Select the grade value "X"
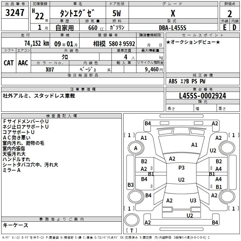This screenshot has width=241, height=241. point(173,13)
